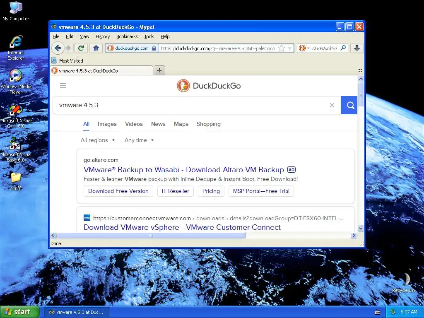This screenshot has width=424, height=318.
Task: Open the Tools menu
Action: (x=149, y=36)
